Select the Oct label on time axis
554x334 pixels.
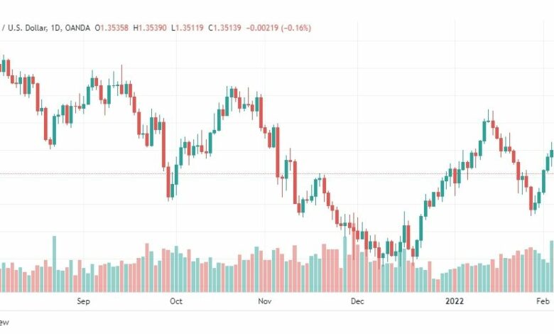[x=176, y=301]
